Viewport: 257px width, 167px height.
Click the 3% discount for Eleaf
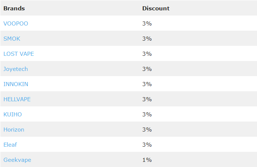(x=147, y=144)
